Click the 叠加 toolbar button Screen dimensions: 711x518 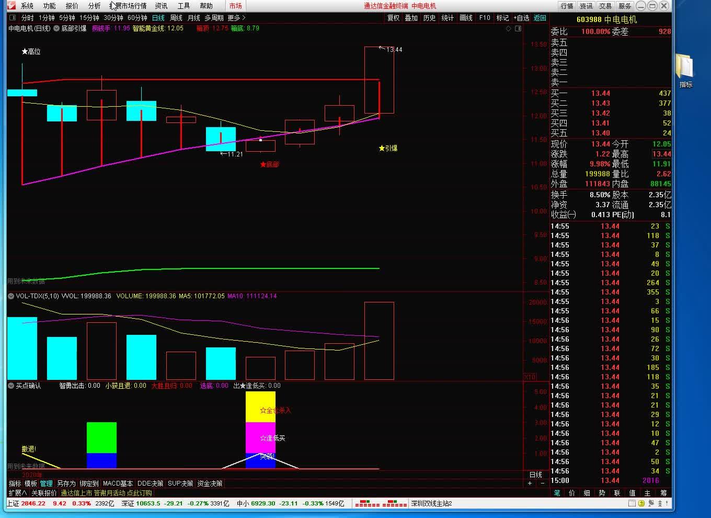(411, 18)
